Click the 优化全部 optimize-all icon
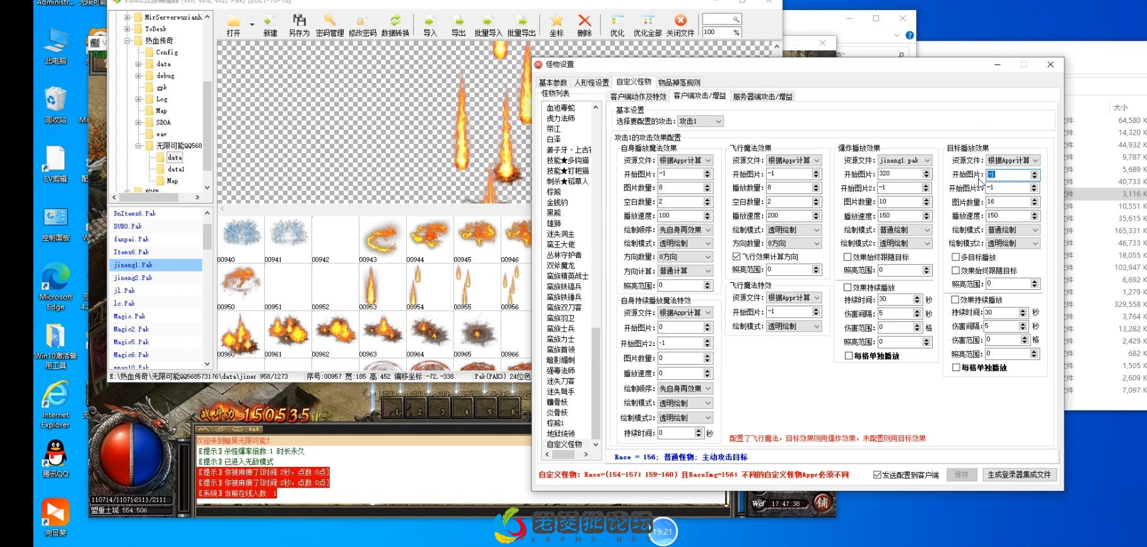Screen dimensions: 1147x547 (648, 25)
